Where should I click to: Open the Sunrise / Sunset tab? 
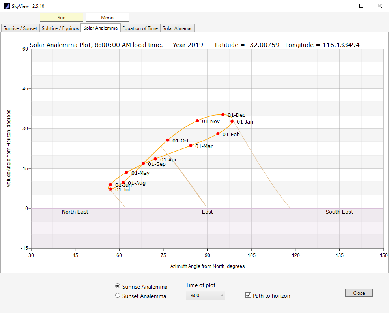click(21, 28)
